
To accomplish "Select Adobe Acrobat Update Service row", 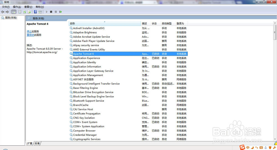I will (x=128, y=37).
